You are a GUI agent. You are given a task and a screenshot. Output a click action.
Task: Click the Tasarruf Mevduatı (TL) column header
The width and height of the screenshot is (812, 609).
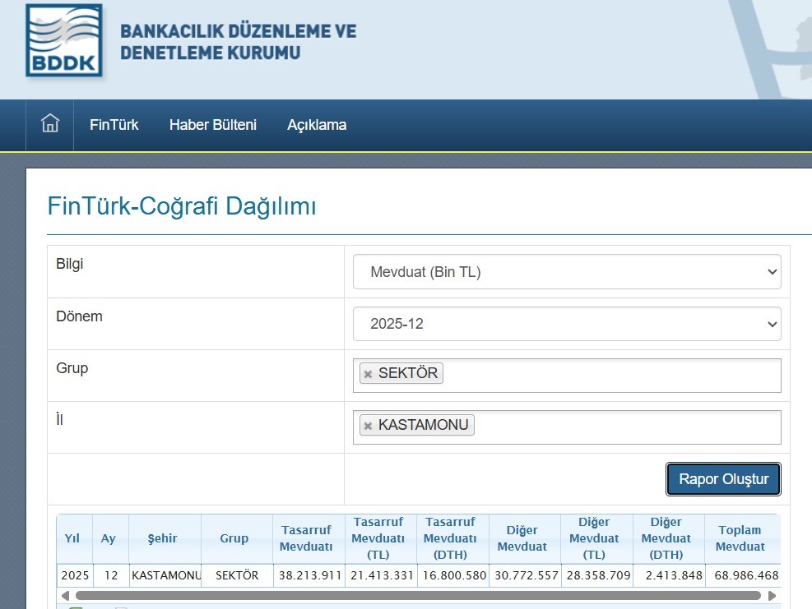[x=380, y=538]
